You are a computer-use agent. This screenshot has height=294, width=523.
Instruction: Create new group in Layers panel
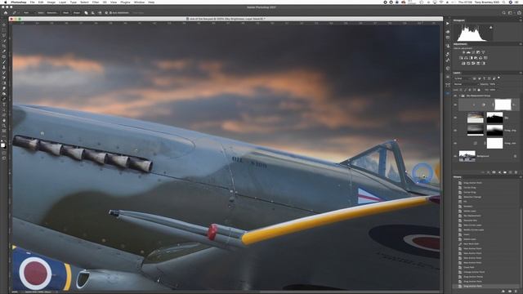pyautogui.click(x=505, y=172)
